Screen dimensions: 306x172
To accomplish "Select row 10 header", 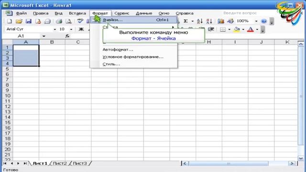I will (x=8, y=96).
